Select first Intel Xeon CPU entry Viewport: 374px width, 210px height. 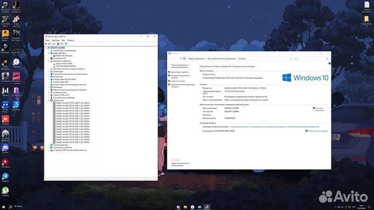(73, 103)
